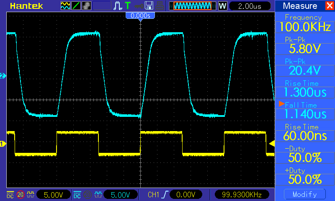This screenshot has height=201, width=335.
Task: Click the CH1 DC coupling icon
Action: point(10,194)
